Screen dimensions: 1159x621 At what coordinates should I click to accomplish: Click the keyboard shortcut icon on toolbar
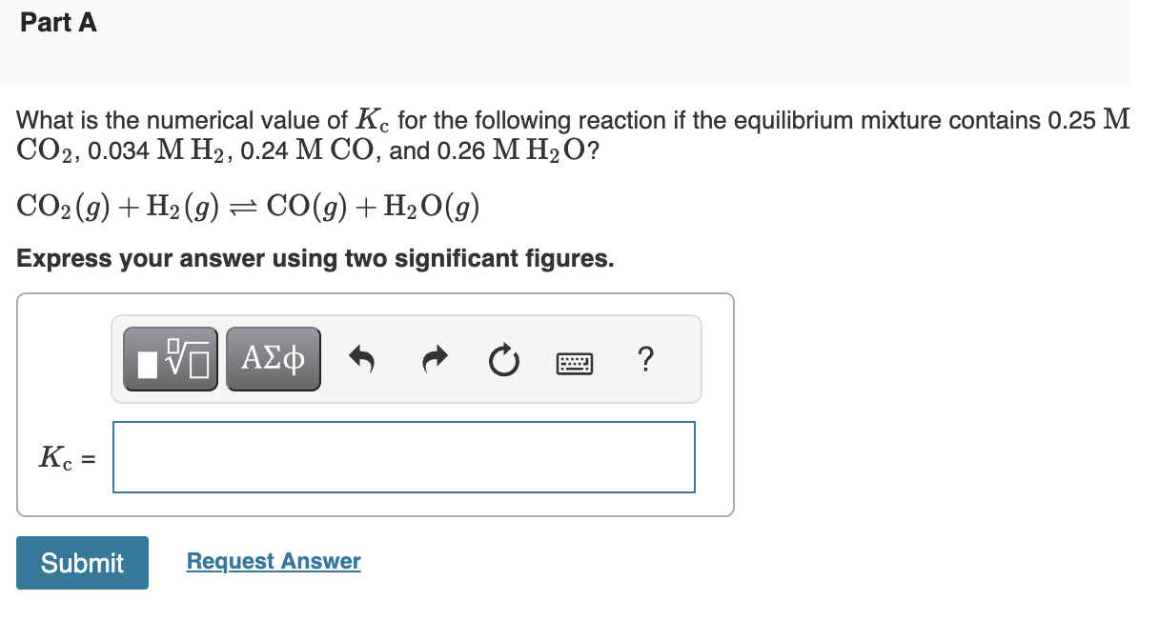point(576,362)
